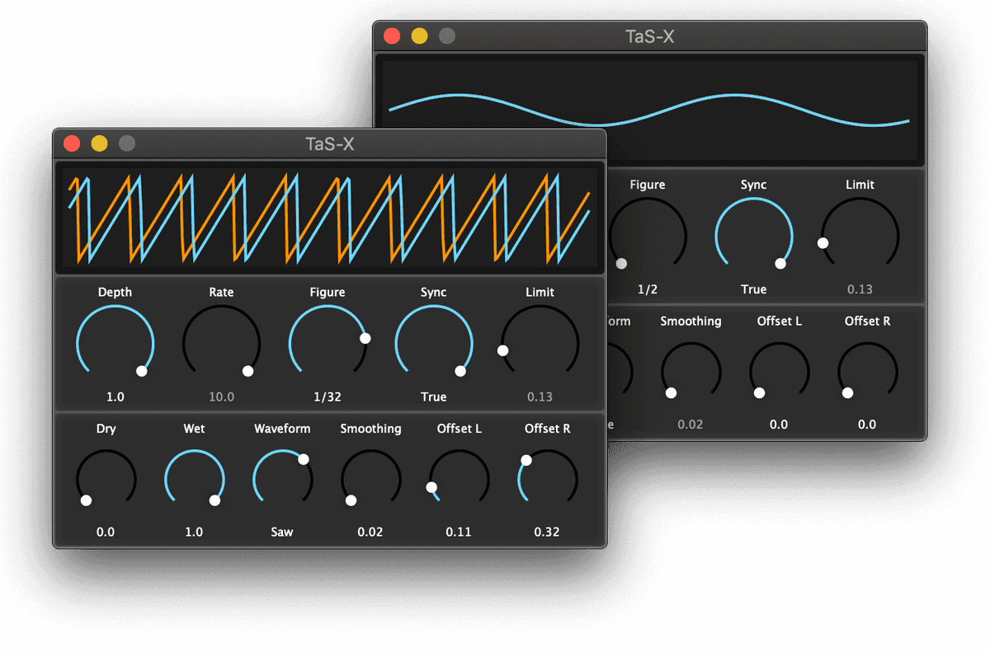Adjust Smoothing knob on background window
Screen dimensions: 990x652
(691, 371)
